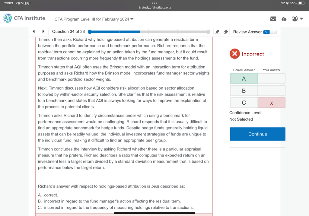
Task: Click the 'Question 34 of 38' label
Action: pyautogui.click(x=68, y=32)
